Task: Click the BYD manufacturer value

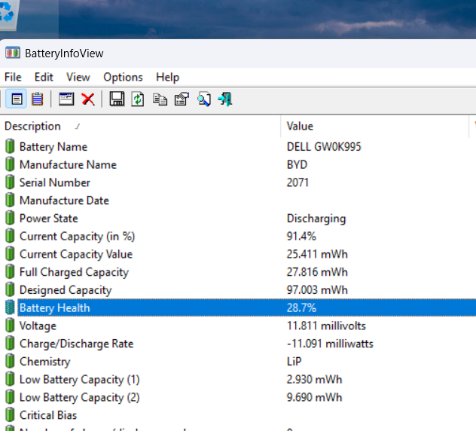Action: coord(297,164)
